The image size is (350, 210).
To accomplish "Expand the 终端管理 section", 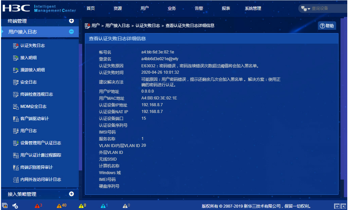I will pyautogui.click(x=71, y=21).
